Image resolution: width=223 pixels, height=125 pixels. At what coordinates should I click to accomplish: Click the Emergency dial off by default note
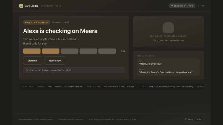point(71,119)
